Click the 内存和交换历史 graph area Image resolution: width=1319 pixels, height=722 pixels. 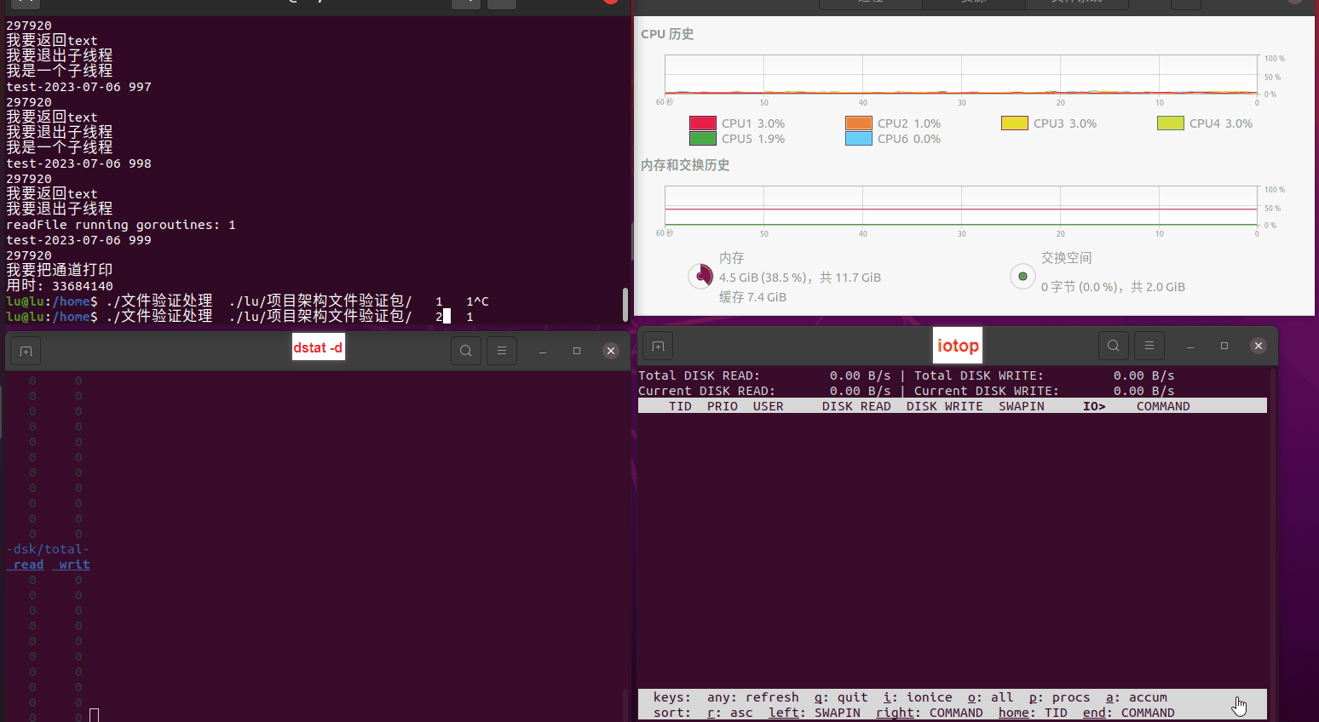[x=961, y=206]
